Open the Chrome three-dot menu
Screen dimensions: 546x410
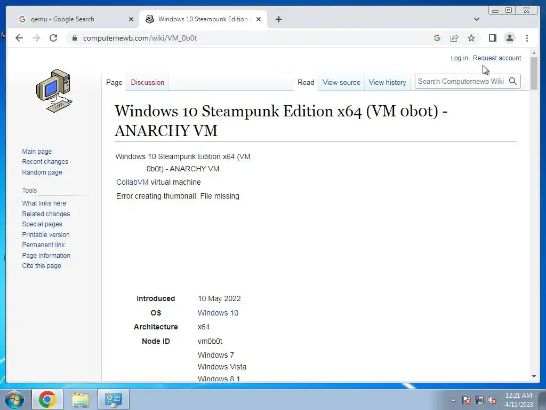click(527, 38)
